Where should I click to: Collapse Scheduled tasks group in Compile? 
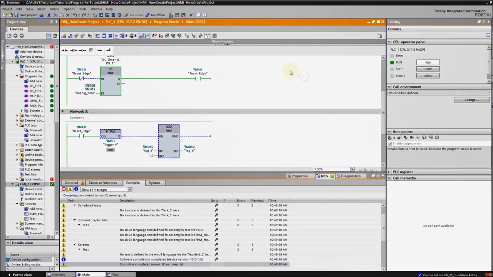[75, 205]
